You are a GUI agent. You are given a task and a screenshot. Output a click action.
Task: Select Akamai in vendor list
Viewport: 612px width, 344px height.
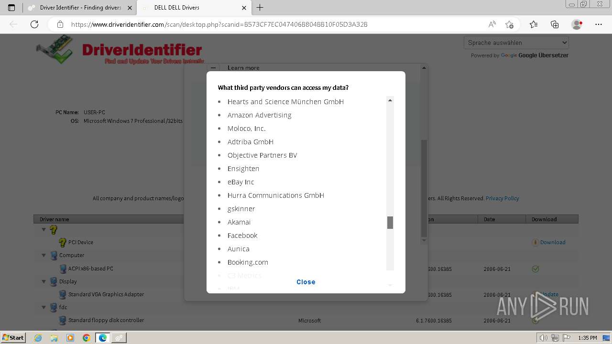click(239, 222)
